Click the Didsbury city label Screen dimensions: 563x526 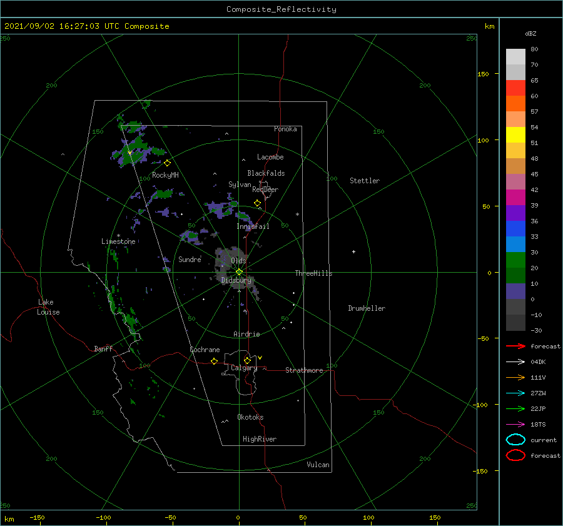pyautogui.click(x=236, y=280)
